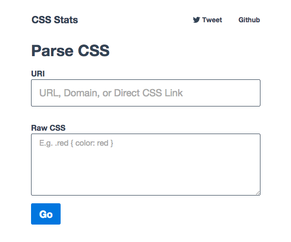Visit the project's Github page

[x=249, y=20]
